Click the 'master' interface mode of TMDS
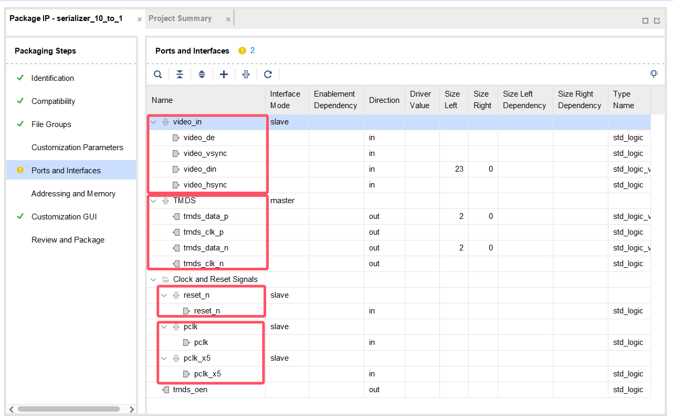The width and height of the screenshot is (673, 420). (282, 201)
